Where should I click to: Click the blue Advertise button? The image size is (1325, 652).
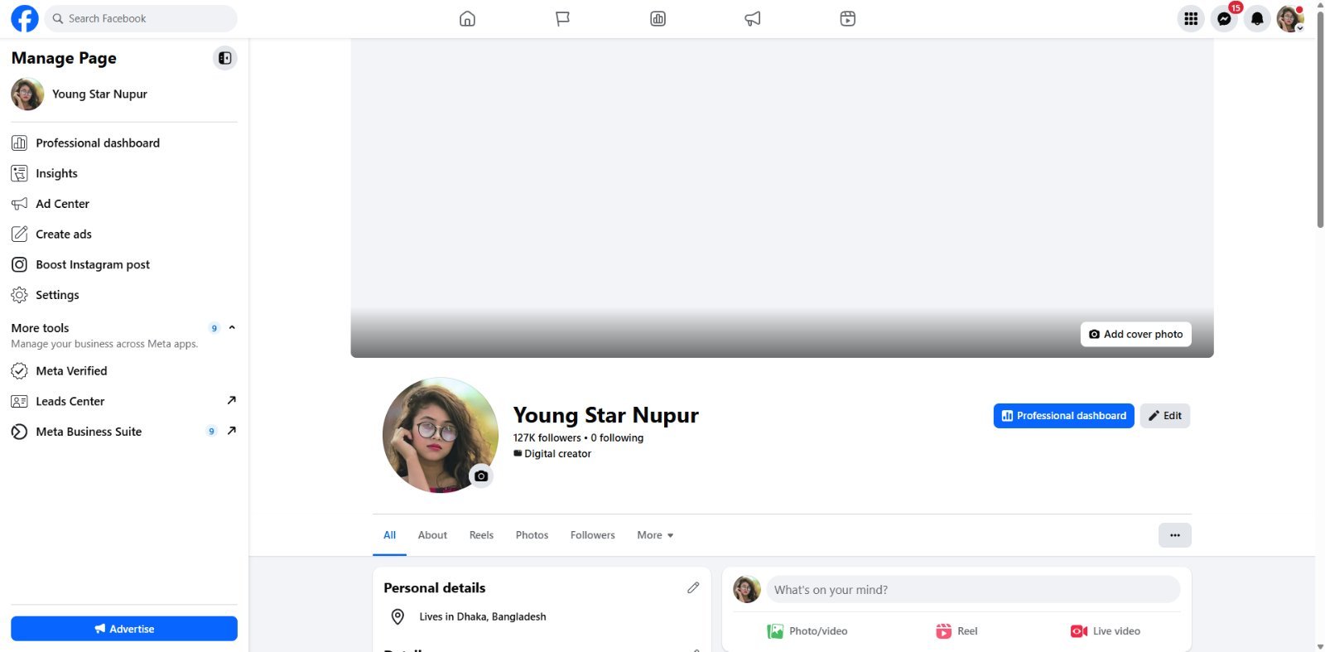[x=124, y=629]
